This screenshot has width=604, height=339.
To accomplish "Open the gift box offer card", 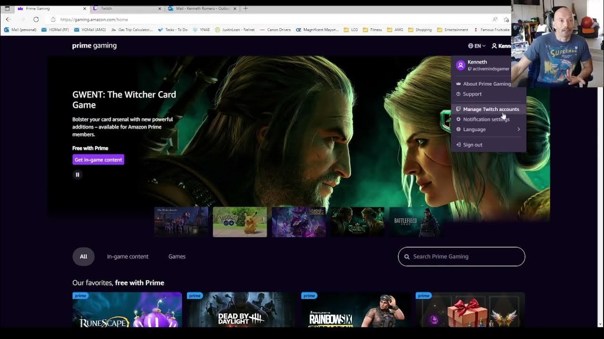I will click(x=470, y=310).
